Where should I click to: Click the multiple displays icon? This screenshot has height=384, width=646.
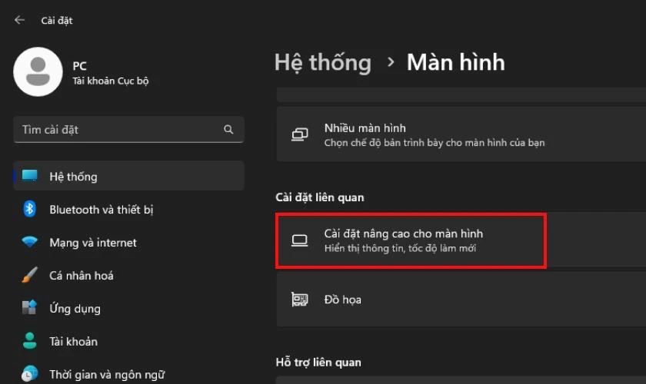299,134
